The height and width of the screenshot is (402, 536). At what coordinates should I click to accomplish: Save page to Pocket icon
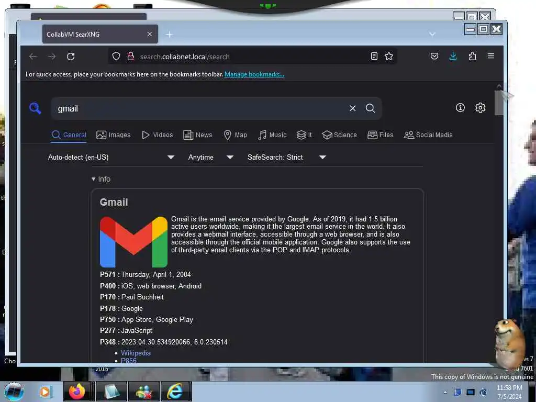pos(434,56)
